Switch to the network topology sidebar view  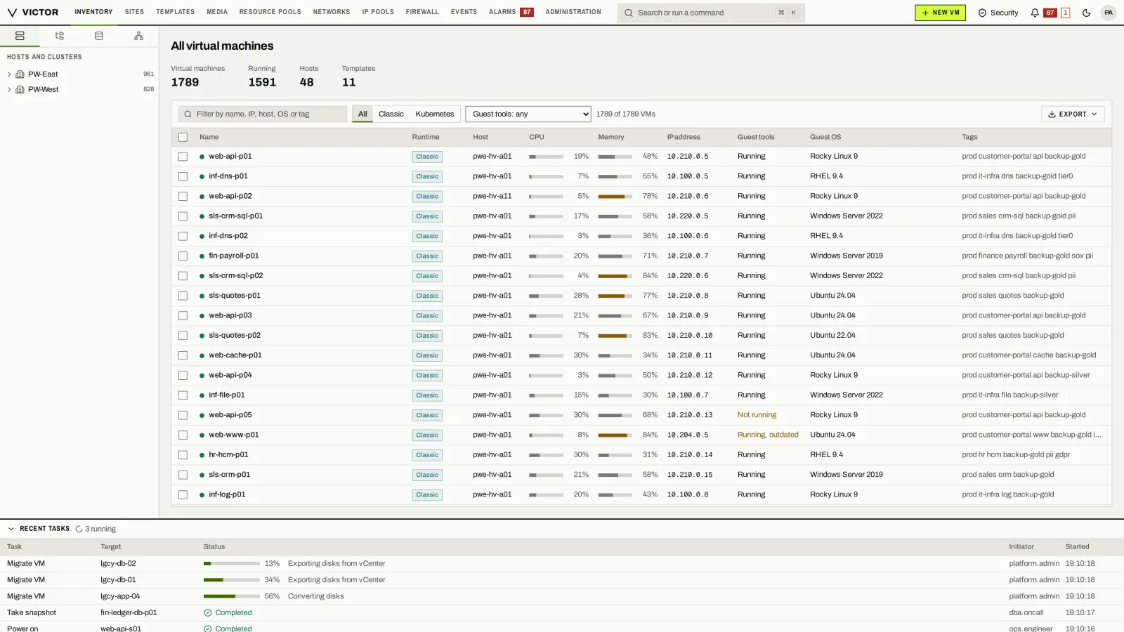(138, 36)
